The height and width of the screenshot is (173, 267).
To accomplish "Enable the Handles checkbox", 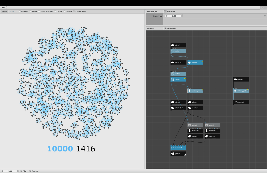I will pyautogui.click(x=20, y=12).
